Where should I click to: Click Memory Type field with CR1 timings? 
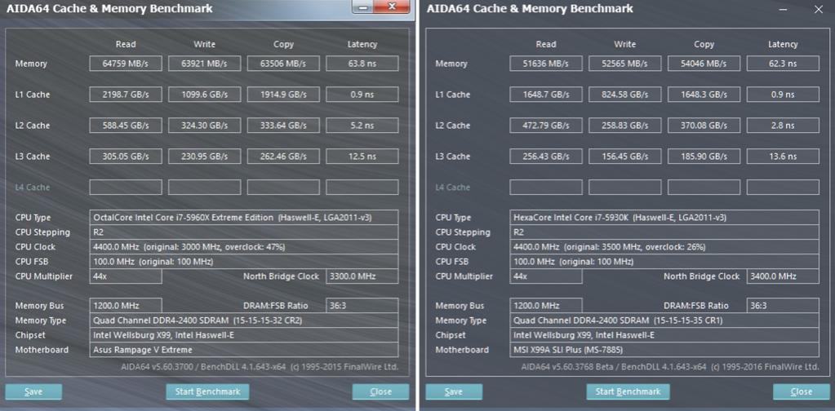coord(664,320)
